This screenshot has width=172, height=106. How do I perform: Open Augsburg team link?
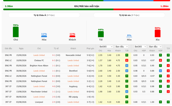click(x=73, y=86)
